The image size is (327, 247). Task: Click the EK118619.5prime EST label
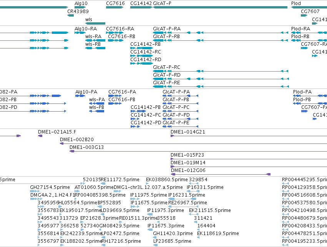tap(218, 234)
